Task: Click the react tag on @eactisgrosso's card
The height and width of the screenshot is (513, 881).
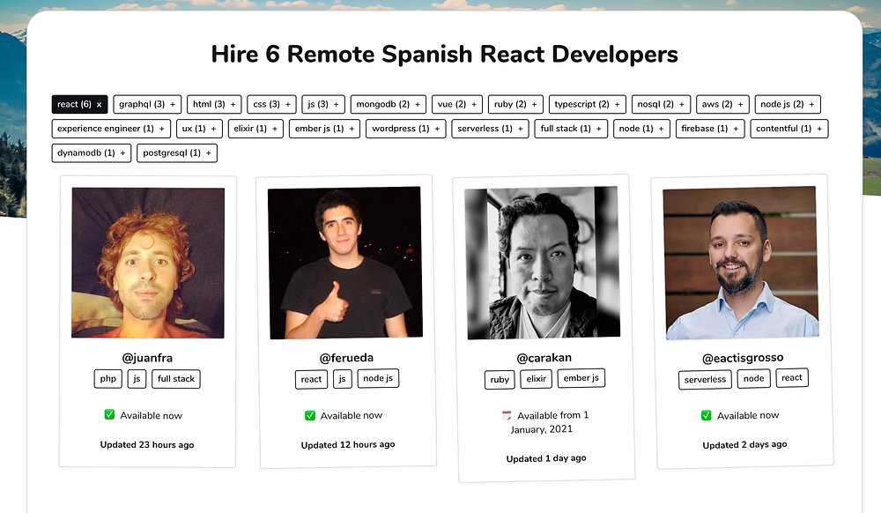Action: point(792,377)
